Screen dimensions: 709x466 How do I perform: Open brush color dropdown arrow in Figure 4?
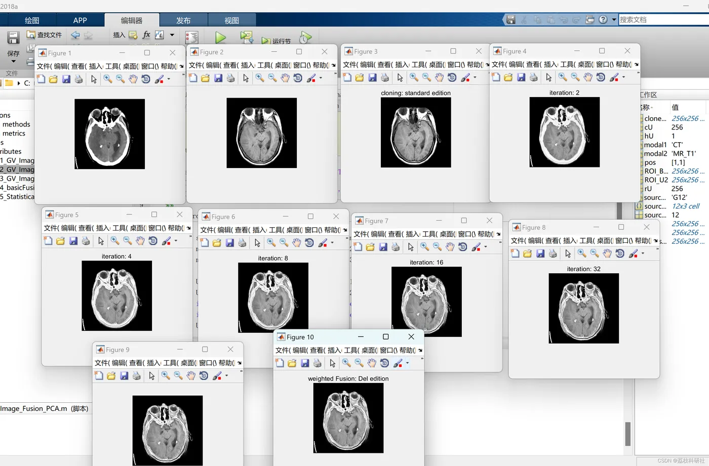point(624,77)
